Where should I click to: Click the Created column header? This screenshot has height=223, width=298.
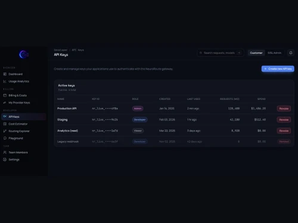[164, 99]
